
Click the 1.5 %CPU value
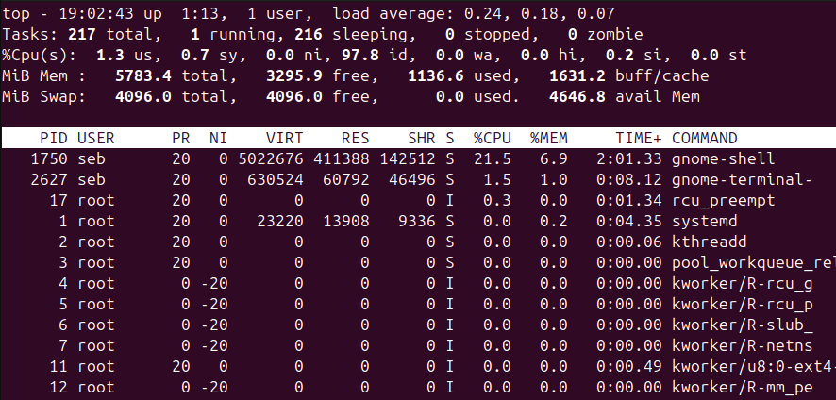coord(497,180)
